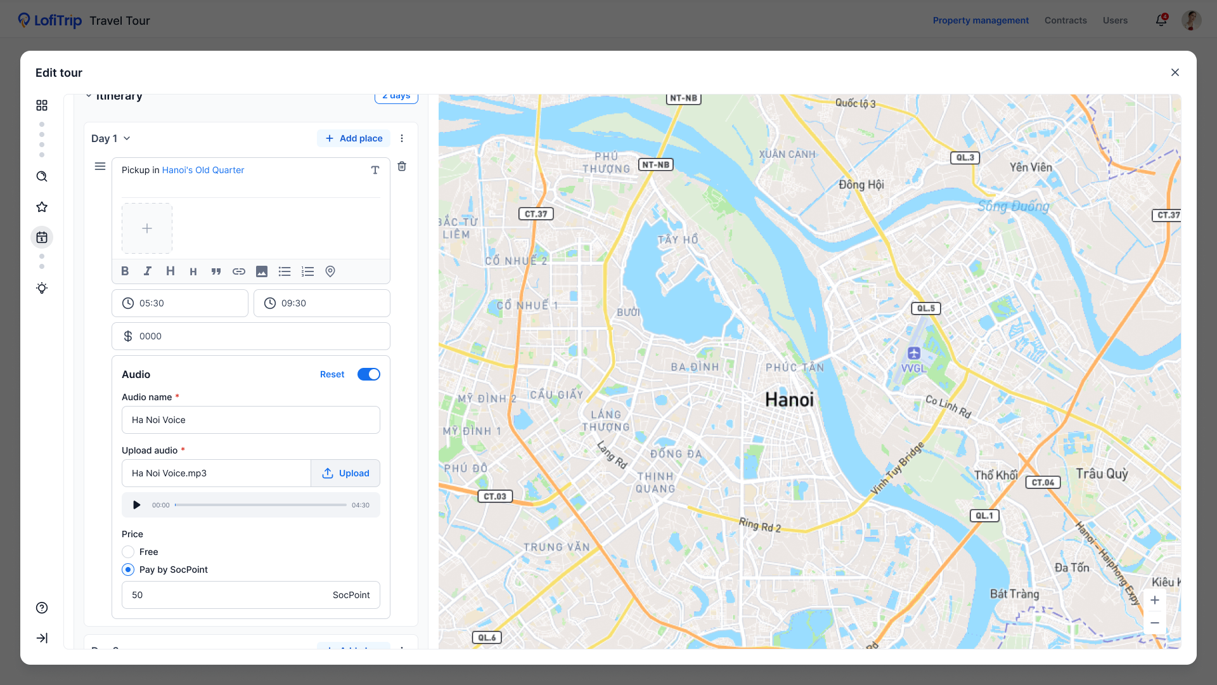Screen dimensions: 1217x685
Task: Click the Hanoi label on map
Action: click(x=789, y=400)
